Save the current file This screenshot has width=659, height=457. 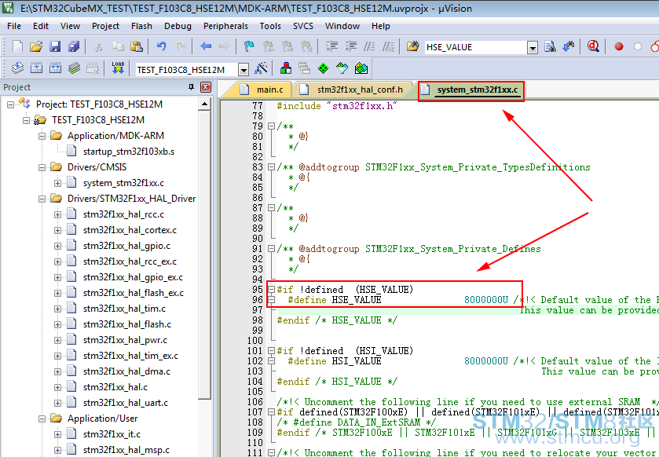pyautogui.click(x=55, y=46)
